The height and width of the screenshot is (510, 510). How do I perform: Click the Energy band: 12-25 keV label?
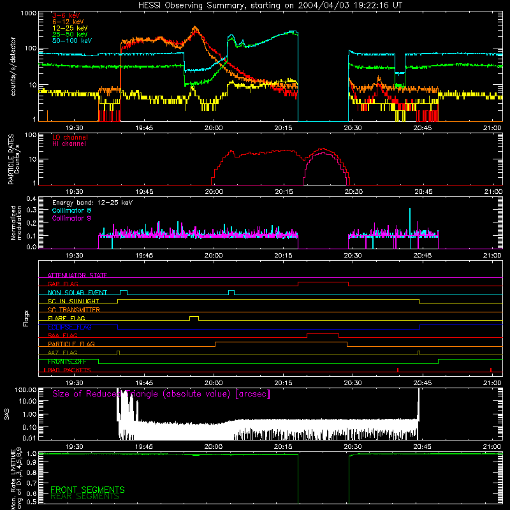(92, 203)
